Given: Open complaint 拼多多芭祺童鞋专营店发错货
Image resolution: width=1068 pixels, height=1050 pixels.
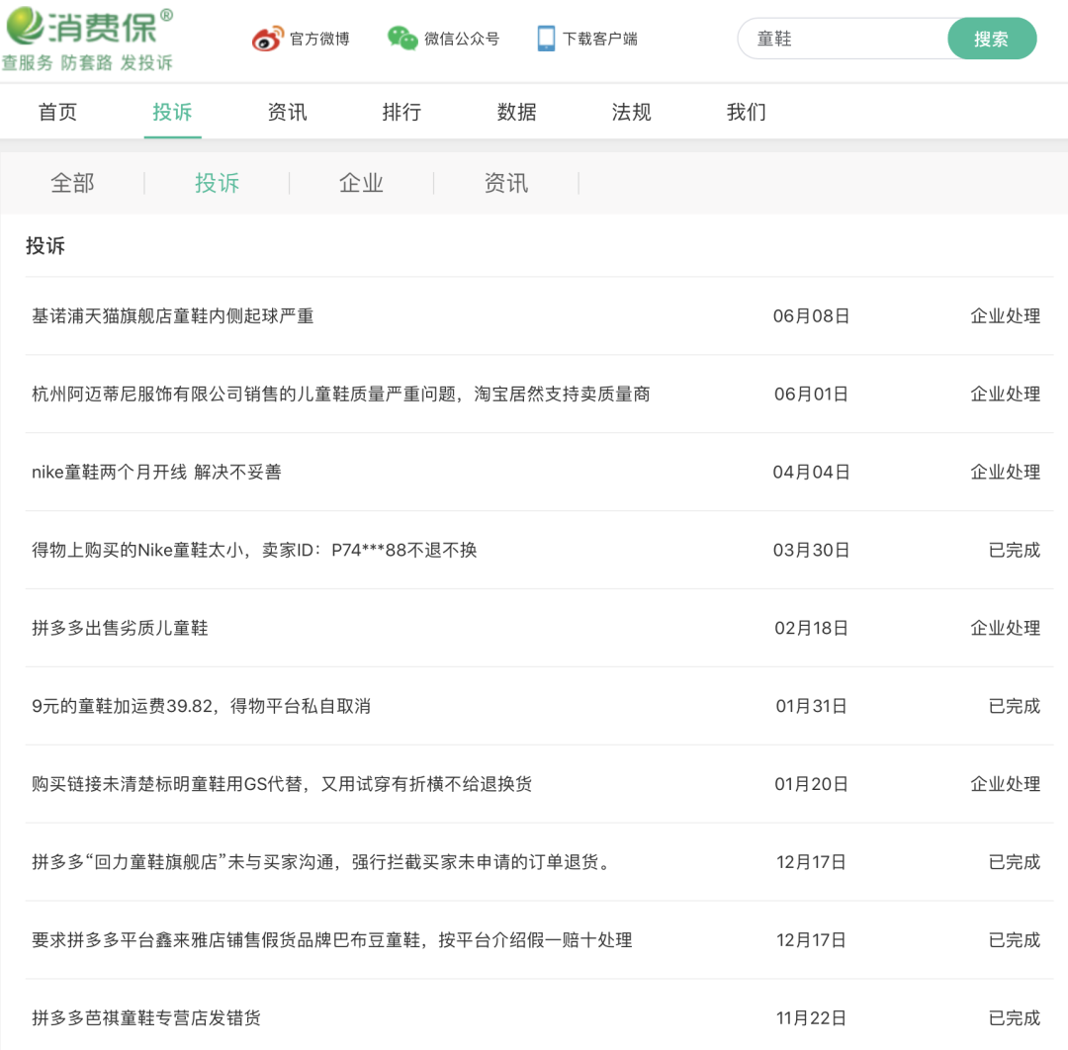Looking at the screenshot, I should pos(145,1018).
